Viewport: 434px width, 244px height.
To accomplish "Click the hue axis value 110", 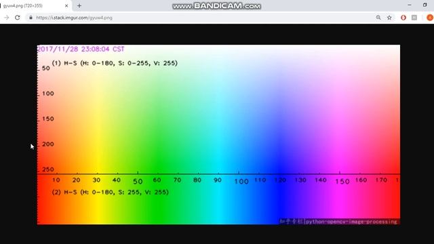I will tap(260, 180).
